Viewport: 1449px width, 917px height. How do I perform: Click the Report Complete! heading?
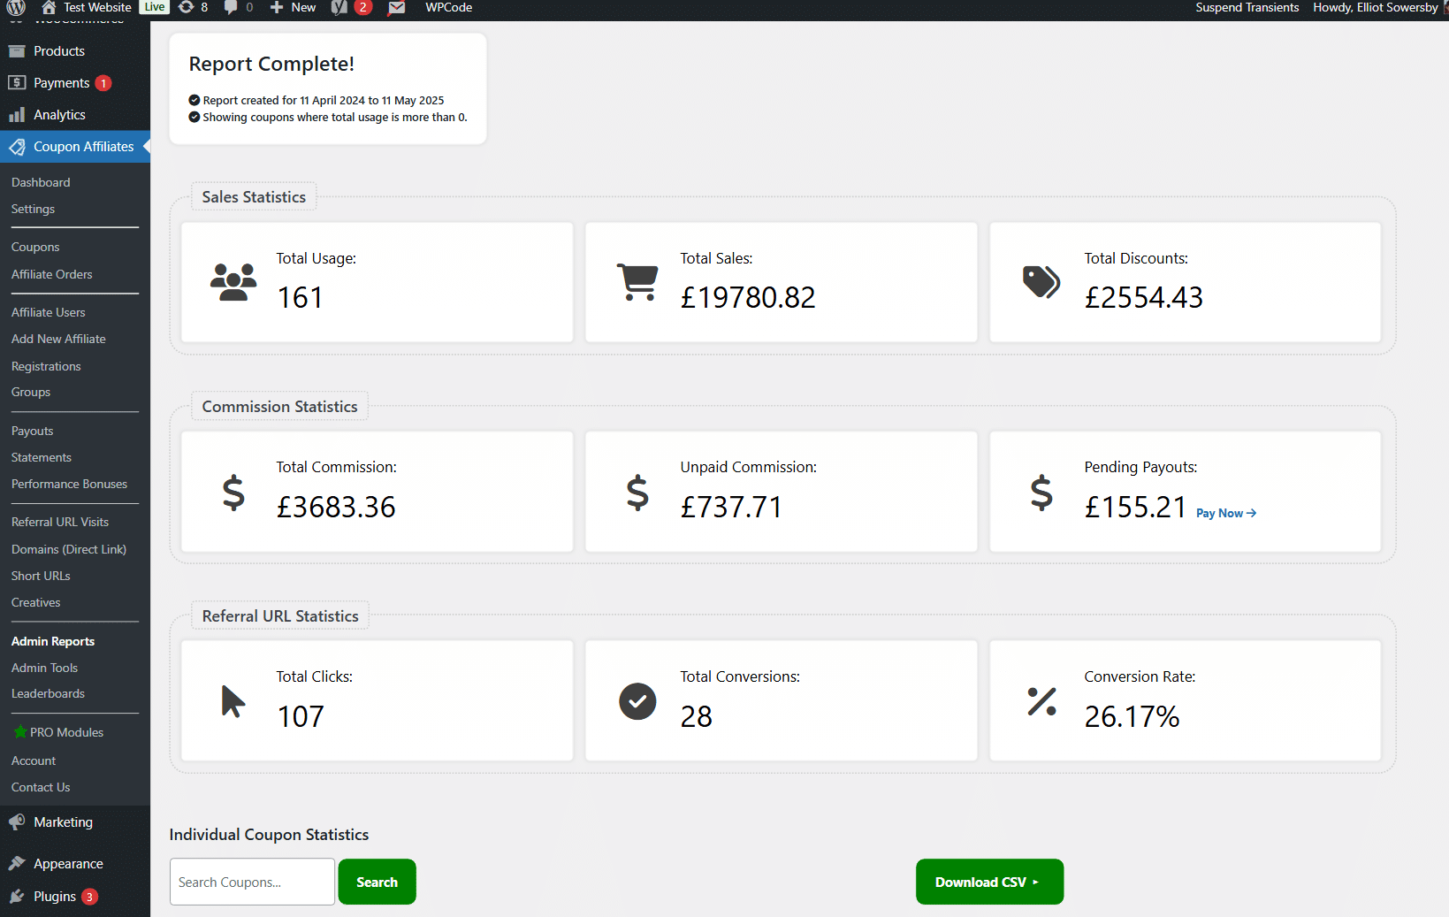click(x=271, y=64)
